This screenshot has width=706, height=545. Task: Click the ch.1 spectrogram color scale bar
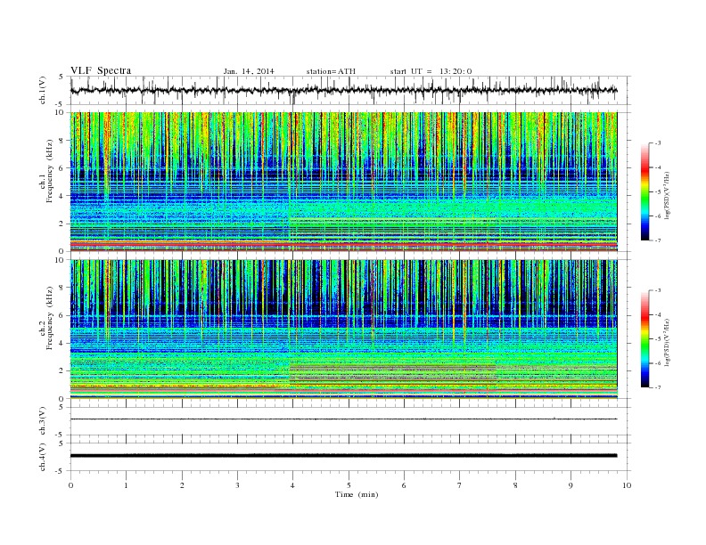pos(644,191)
